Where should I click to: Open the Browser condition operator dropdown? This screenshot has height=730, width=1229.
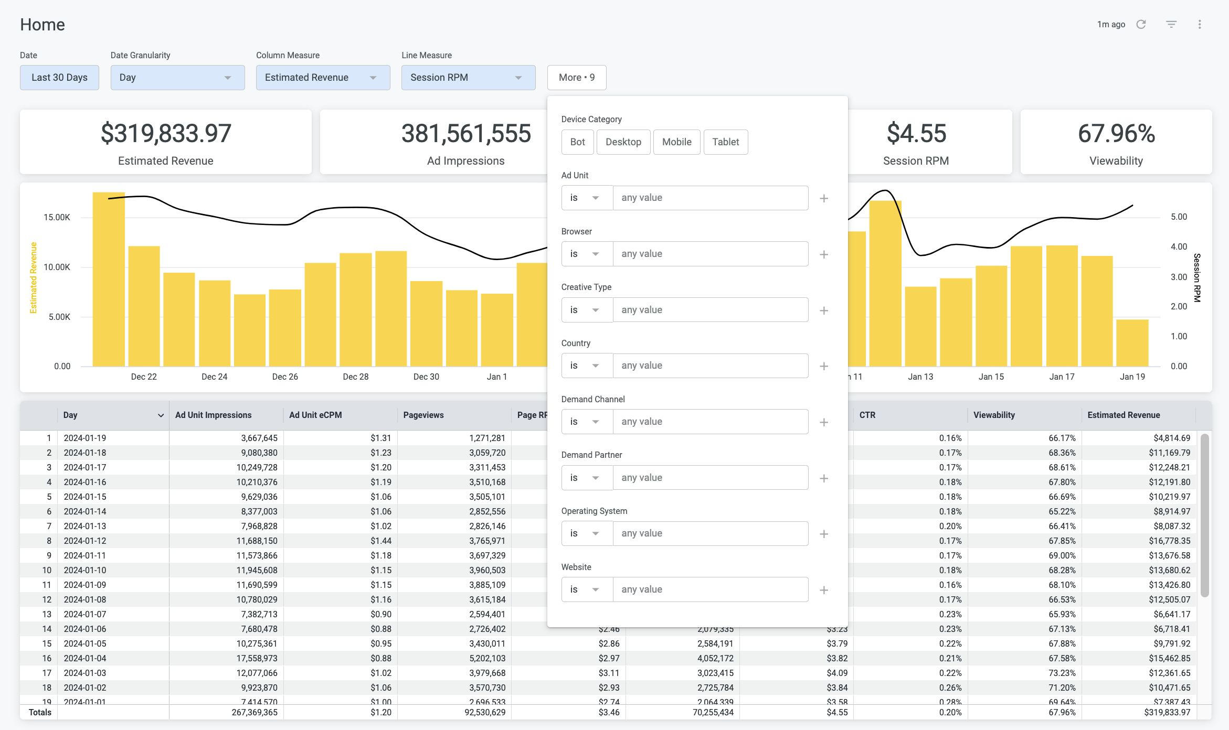coord(587,254)
